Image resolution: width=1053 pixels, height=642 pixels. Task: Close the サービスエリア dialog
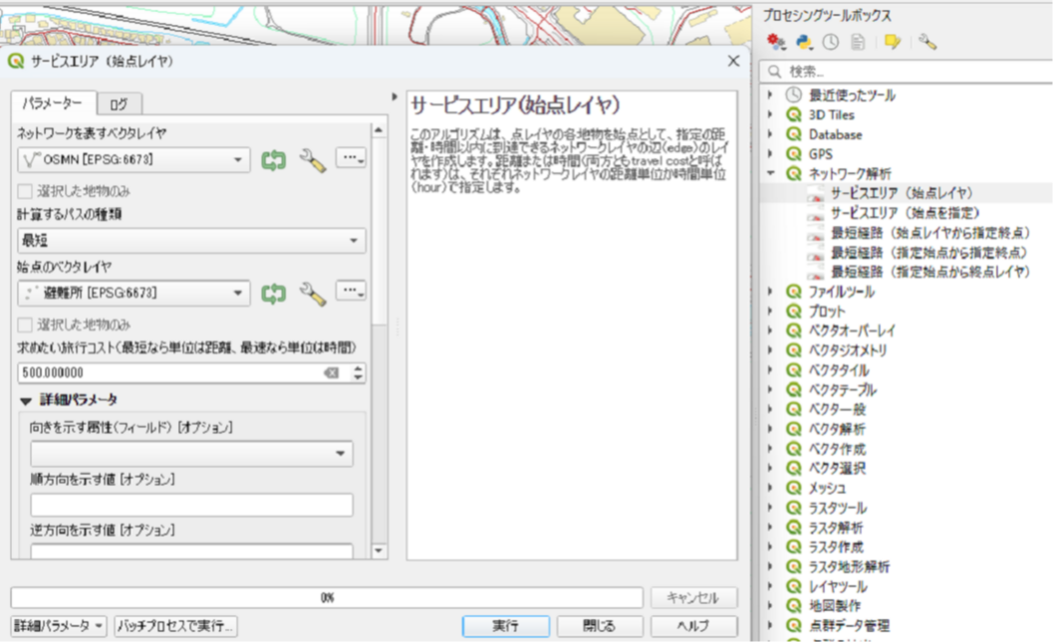pyautogui.click(x=733, y=61)
